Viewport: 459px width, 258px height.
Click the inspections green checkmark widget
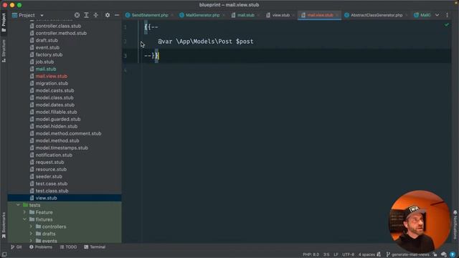(x=446, y=25)
